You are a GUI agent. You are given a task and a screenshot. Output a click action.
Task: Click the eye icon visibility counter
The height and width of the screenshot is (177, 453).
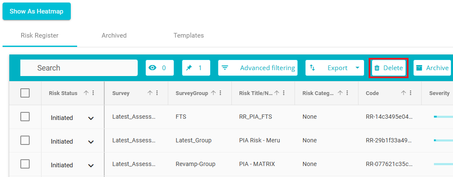(x=159, y=68)
